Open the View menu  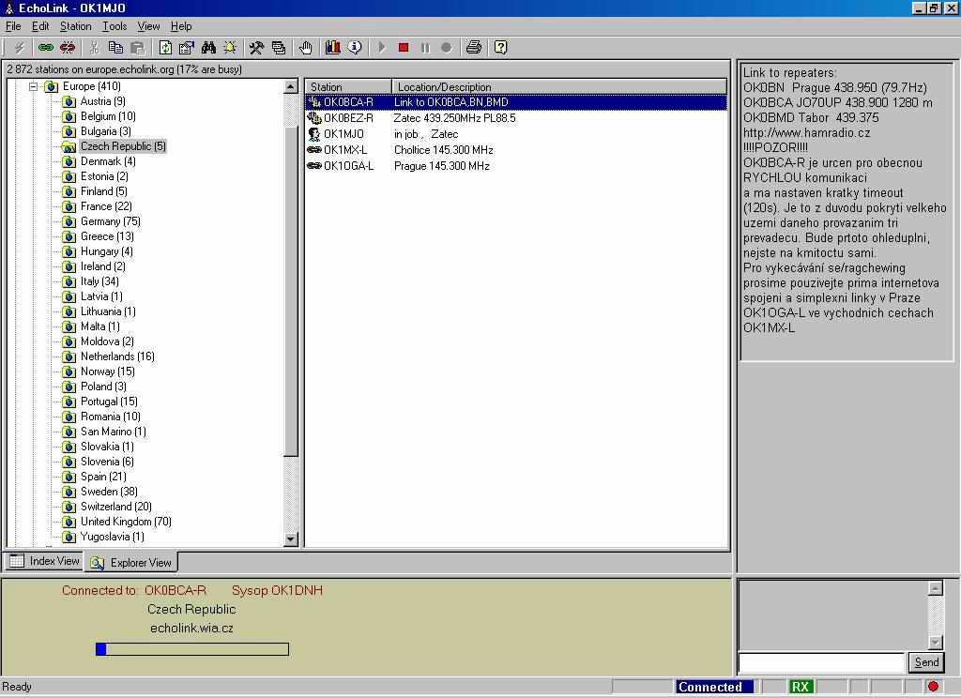coord(148,26)
